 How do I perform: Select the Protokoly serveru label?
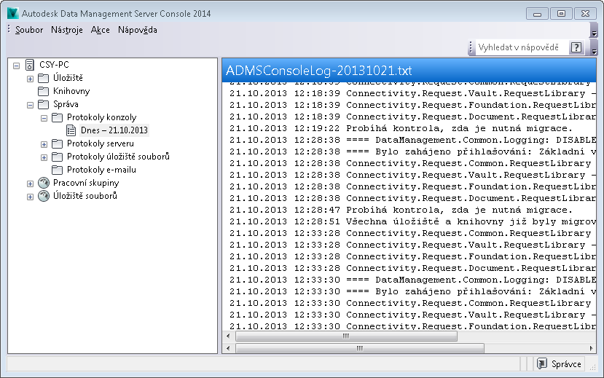click(x=100, y=143)
